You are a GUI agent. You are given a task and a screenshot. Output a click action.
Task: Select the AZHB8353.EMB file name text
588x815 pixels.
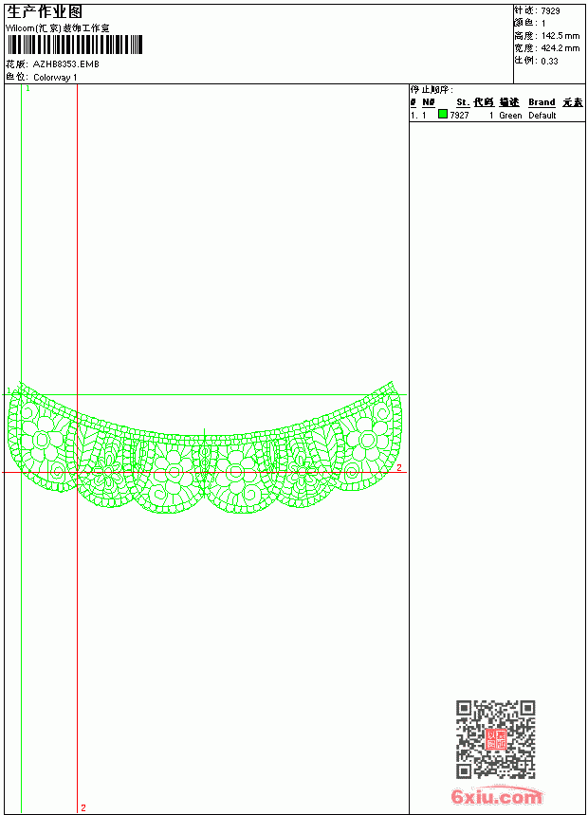(66, 63)
